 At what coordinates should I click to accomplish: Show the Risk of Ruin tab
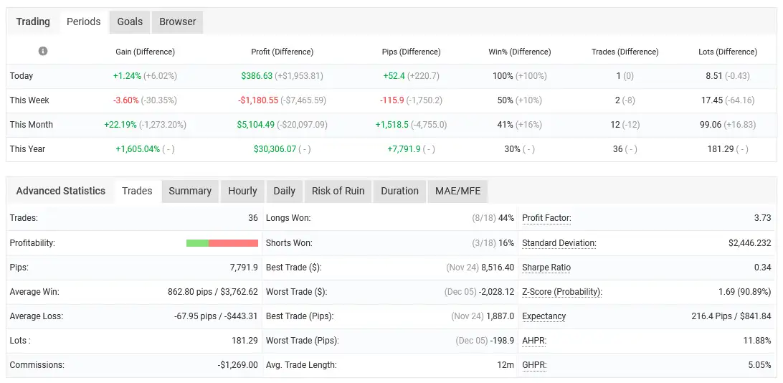(x=338, y=191)
